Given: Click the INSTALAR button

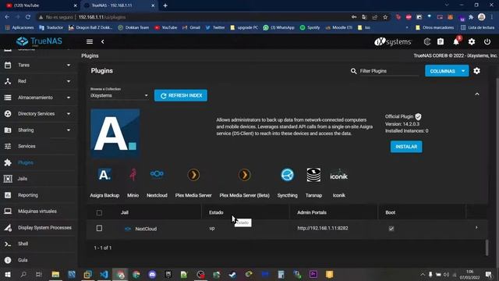Looking at the screenshot, I should pos(406,147).
